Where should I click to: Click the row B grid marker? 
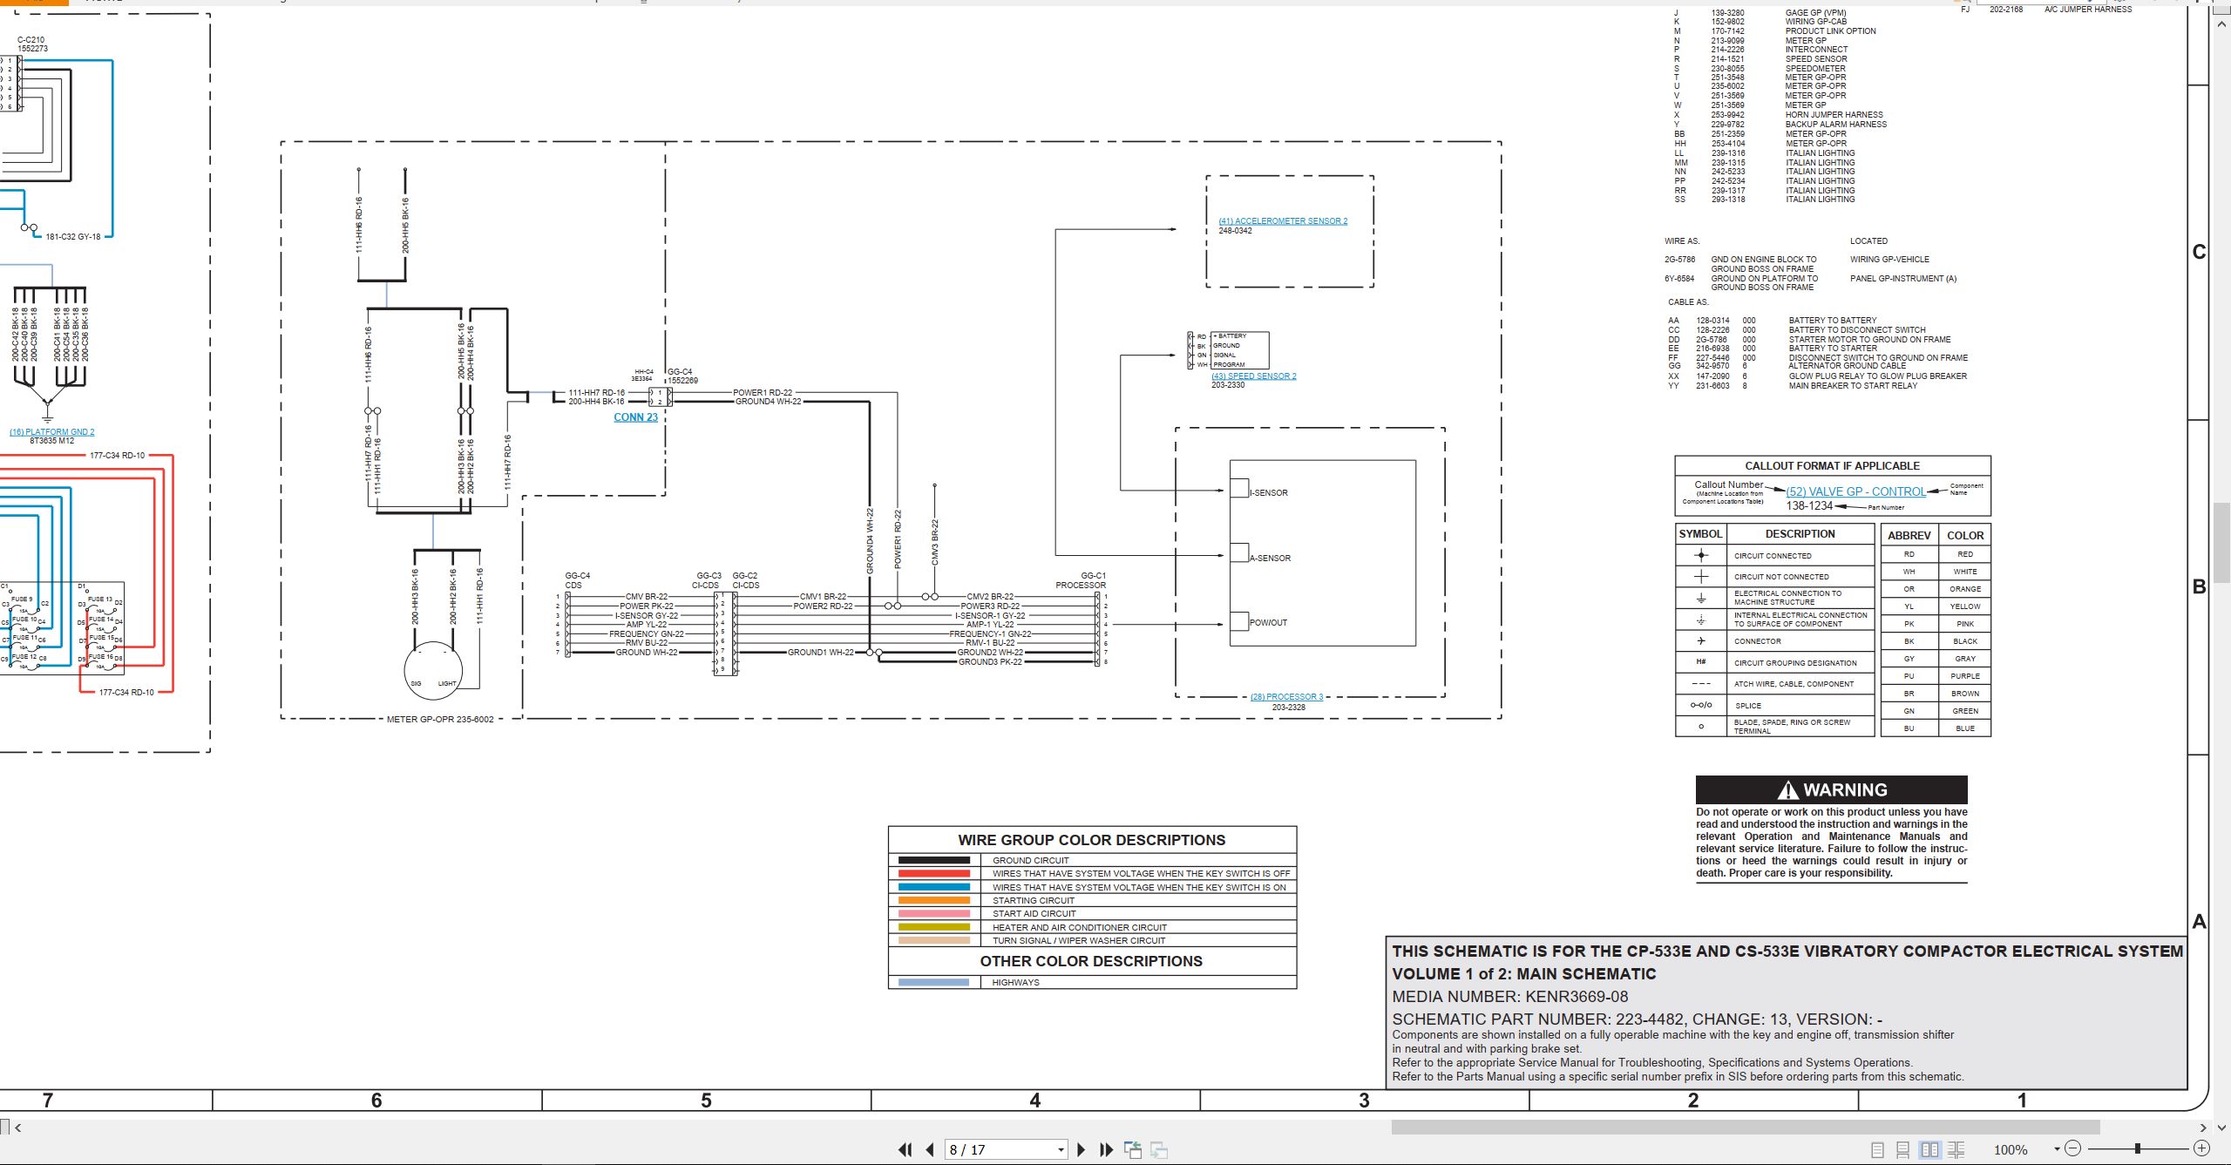[2199, 586]
